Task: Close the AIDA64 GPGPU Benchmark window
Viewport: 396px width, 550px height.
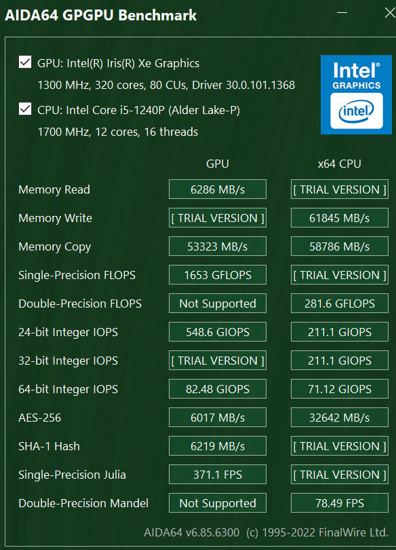Action: coord(390,13)
